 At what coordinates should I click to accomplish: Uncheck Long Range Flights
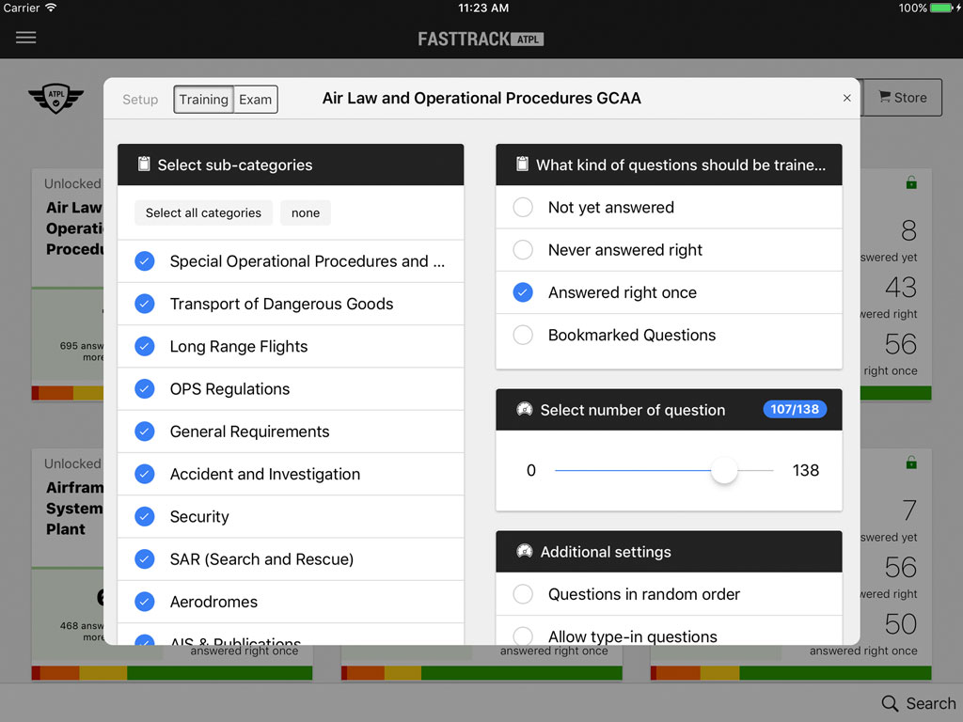pyautogui.click(x=144, y=346)
